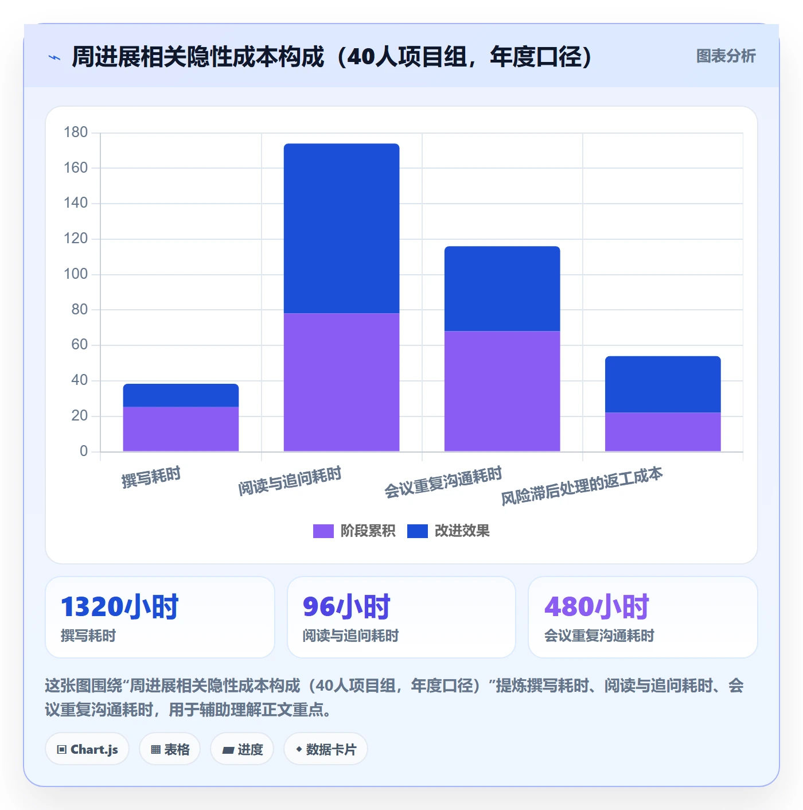The width and height of the screenshot is (803, 810).
Task: Open the 1320小时 撰写耗时 data card
Action: coord(160,617)
